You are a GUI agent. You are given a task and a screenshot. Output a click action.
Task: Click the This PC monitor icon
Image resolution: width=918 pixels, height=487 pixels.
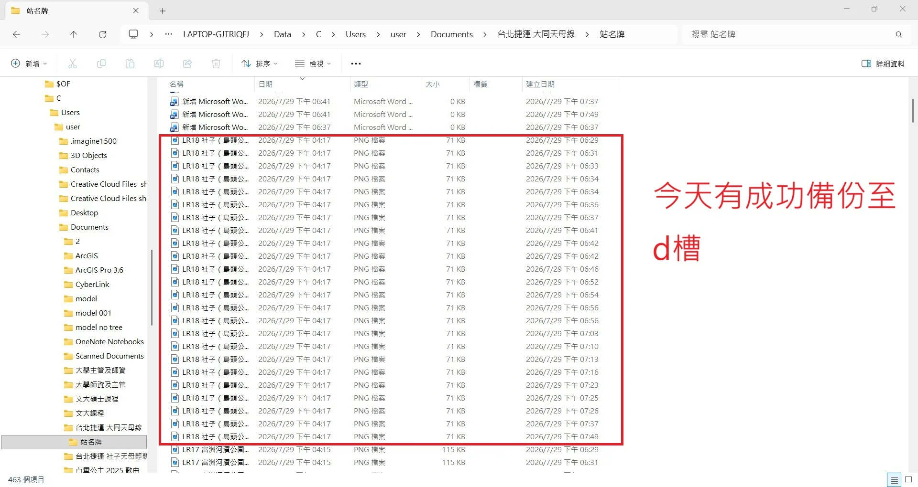tap(133, 34)
